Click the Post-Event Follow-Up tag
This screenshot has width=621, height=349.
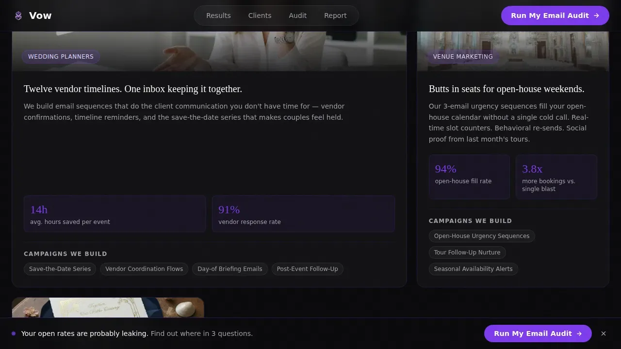pyautogui.click(x=308, y=269)
